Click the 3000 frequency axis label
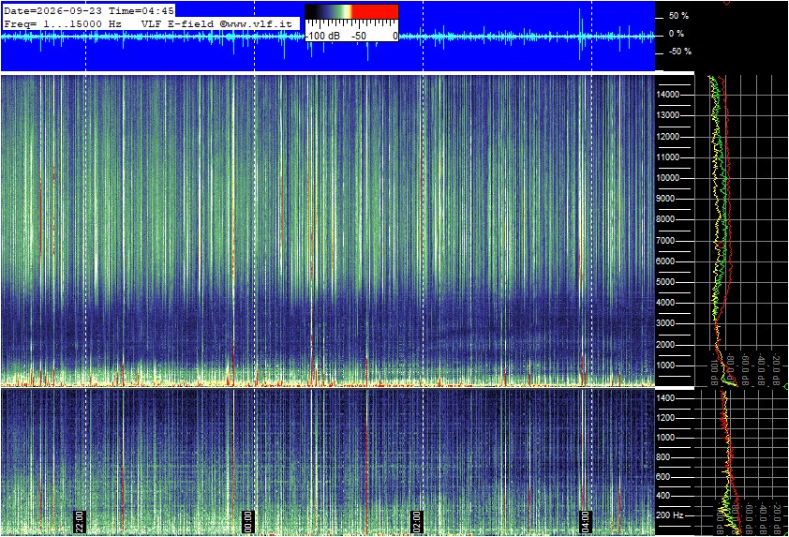Image resolution: width=789 pixels, height=537 pixels. click(x=665, y=323)
